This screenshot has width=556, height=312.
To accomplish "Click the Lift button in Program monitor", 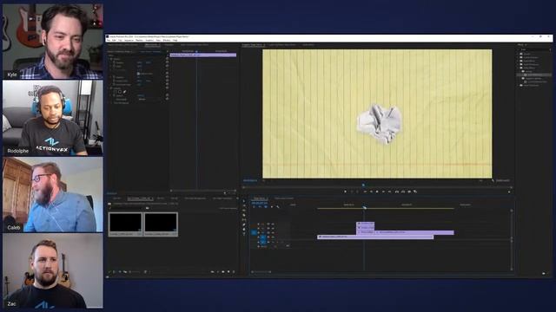I will [397, 192].
